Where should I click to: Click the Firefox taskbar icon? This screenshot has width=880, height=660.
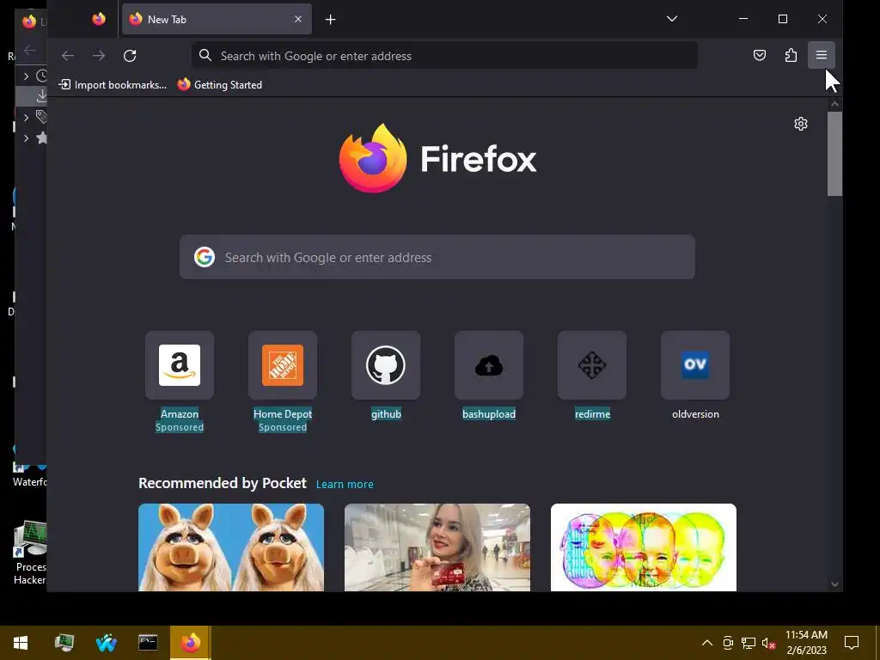190,643
